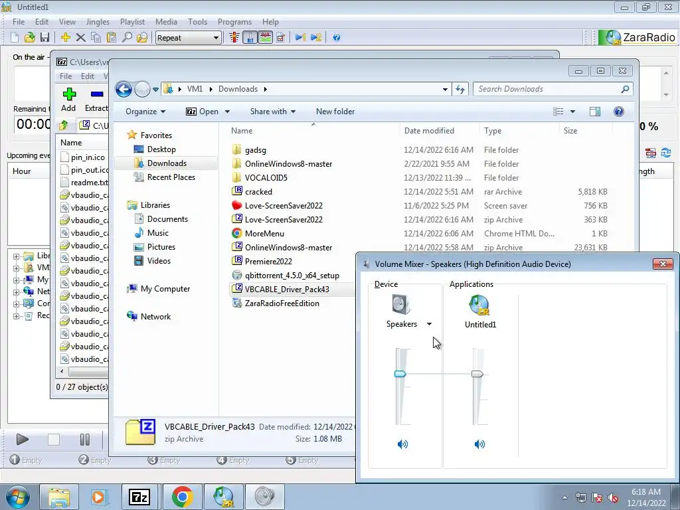Click the New playlist icon in ZaraRadio toolbar
The height and width of the screenshot is (510, 680).
pos(15,38)
